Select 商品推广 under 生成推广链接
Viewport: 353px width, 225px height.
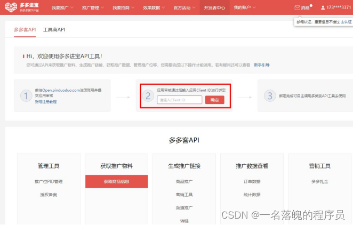[184, 181]
